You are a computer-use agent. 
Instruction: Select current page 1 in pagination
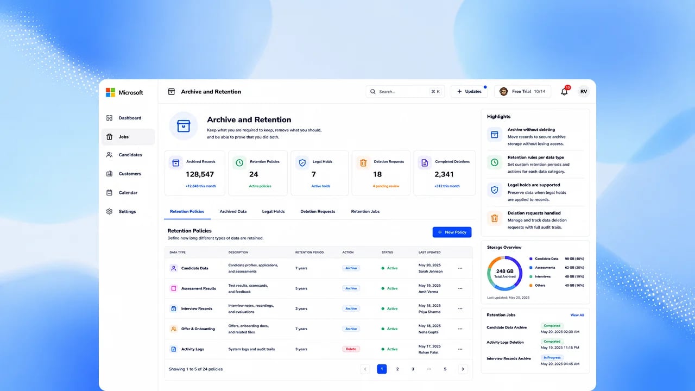[382, 369]
